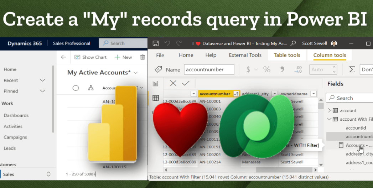The image size is (373, 188).
Task: Open Campaigns in the sidebar
Action: [15, 137]
